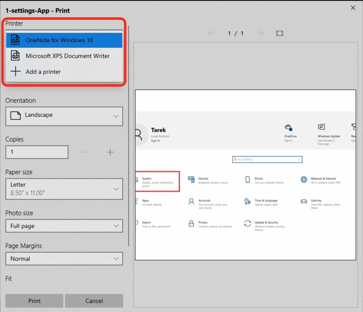Click the page counter 1 / 1
Viewport: 363px width, 312px height.
[x=236, y=34]
